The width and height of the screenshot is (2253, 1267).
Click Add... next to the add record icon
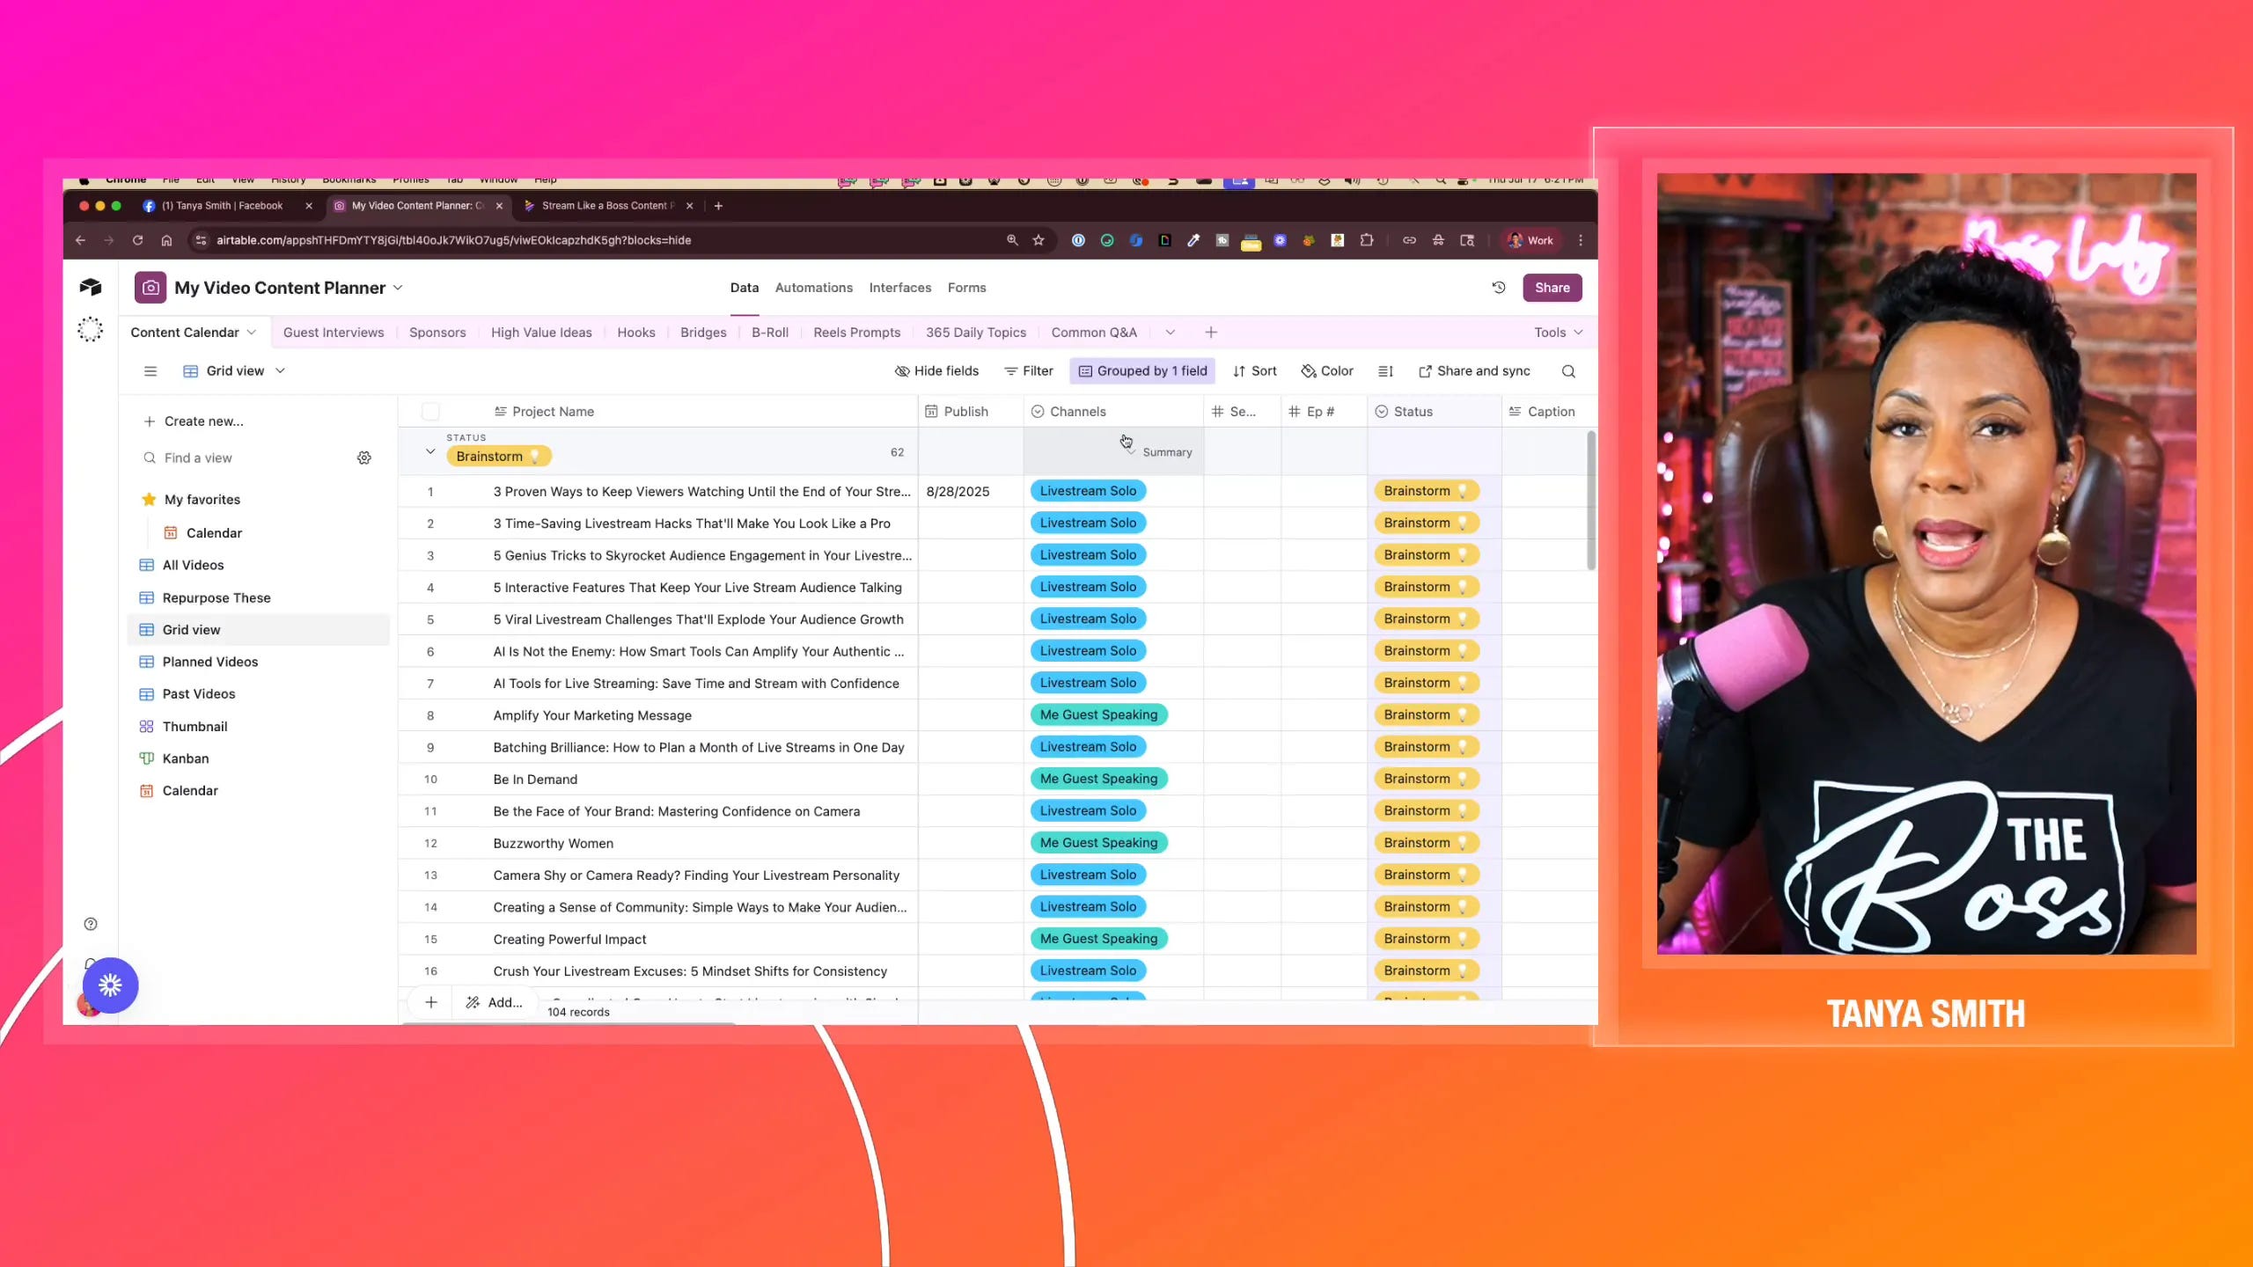(x=495, y=1002)
